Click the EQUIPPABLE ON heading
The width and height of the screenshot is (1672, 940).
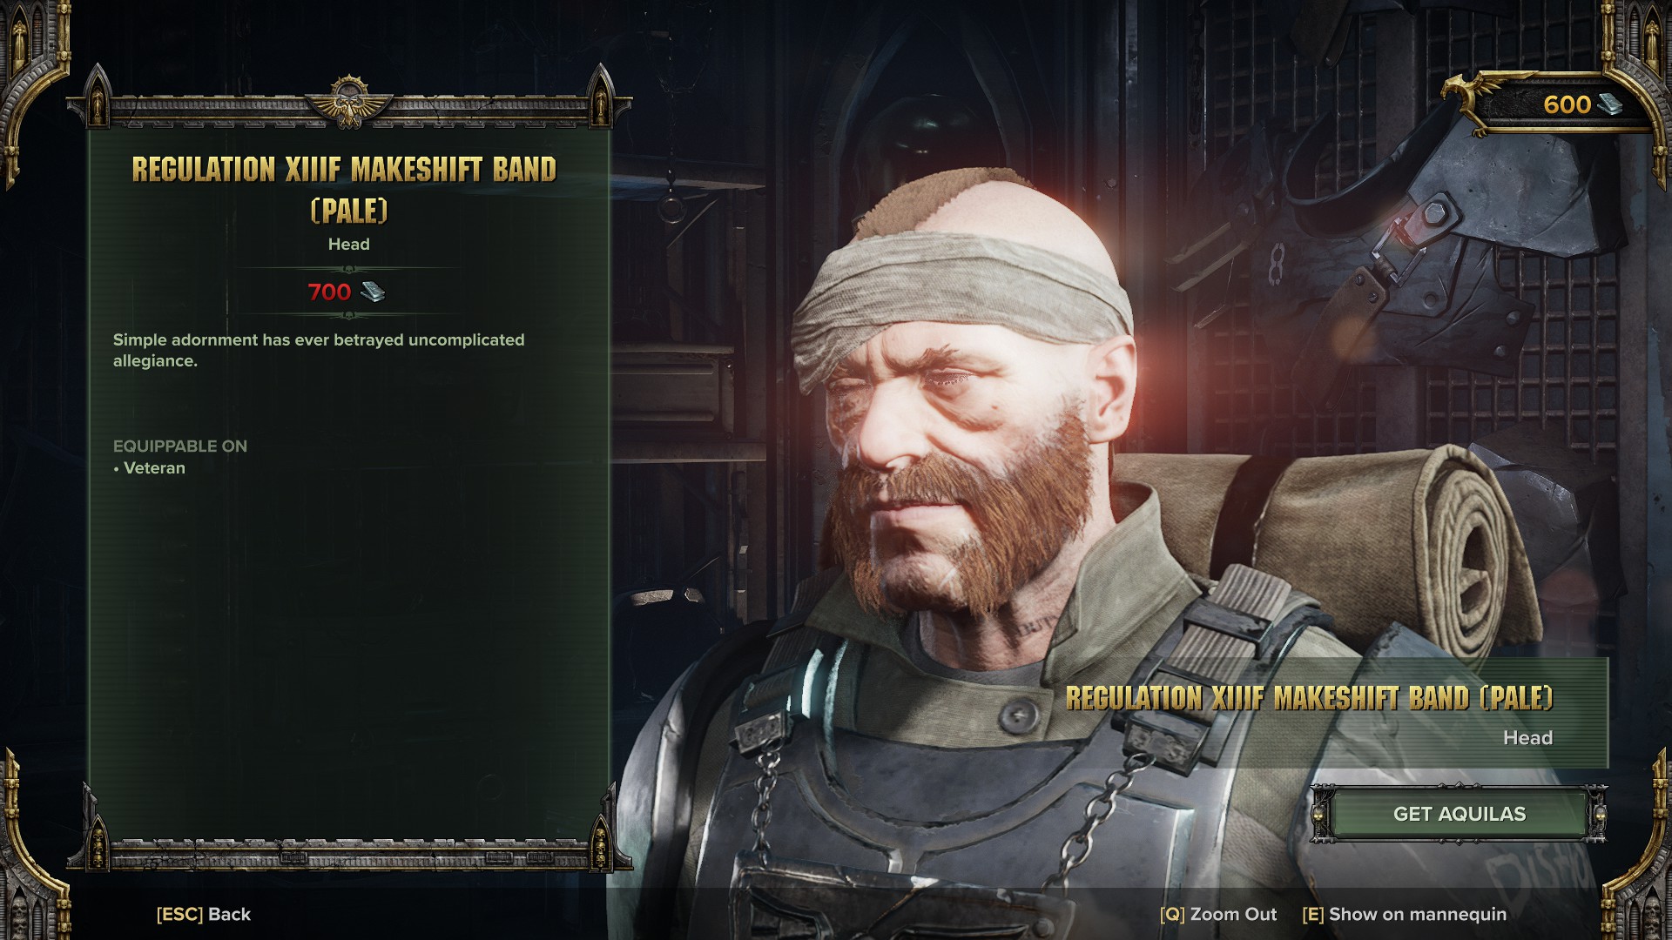tap(180, 446)
